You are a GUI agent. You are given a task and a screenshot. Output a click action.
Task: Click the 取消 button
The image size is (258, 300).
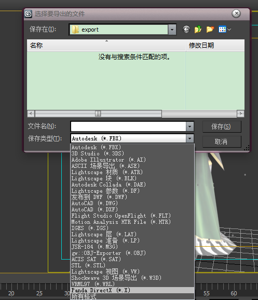click(x=222, y=141)
